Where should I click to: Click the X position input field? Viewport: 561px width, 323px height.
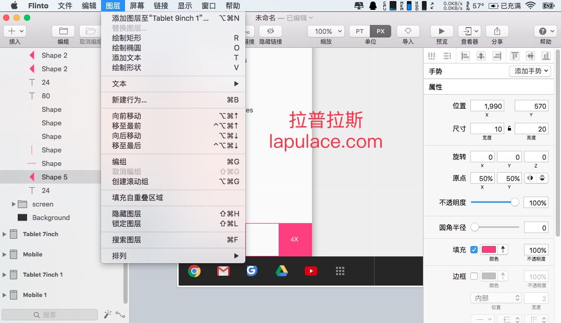click(487, 106)
